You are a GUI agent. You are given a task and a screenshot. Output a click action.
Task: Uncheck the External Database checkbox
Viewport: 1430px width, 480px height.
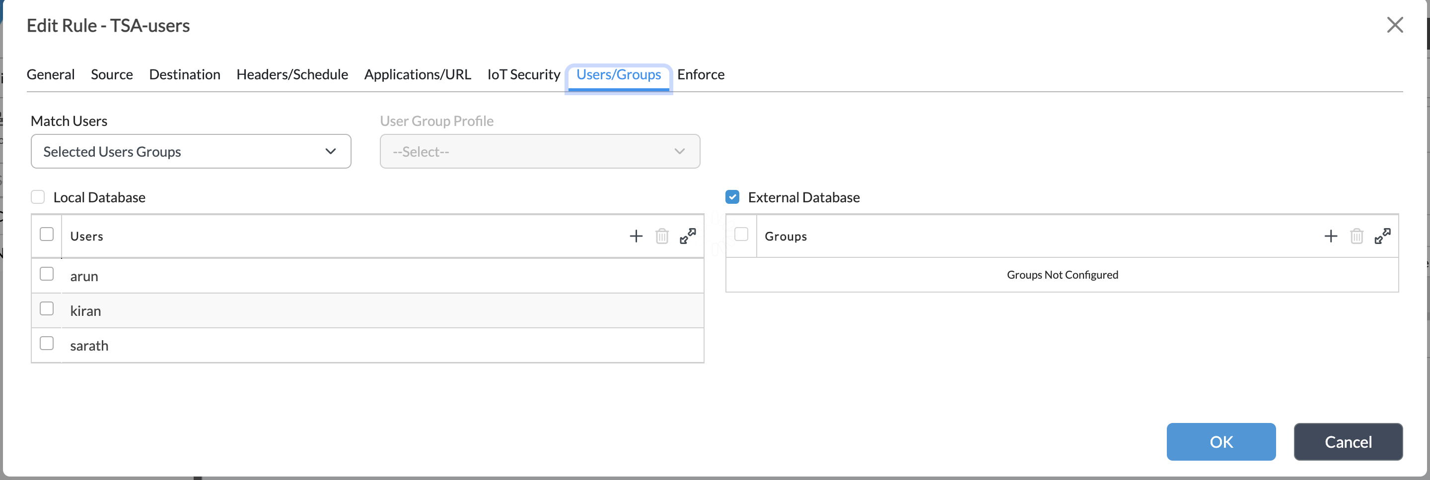click(732, 197)
